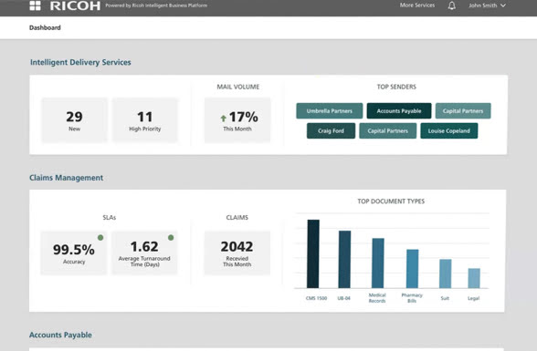Select Umbrella Partners sender tag
The height and width of the screenshot is (351, 537).
[x=329, y=110]
